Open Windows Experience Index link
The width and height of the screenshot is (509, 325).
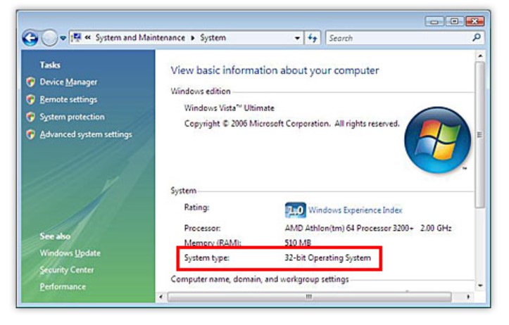pyautogui.click(x=355, y=210)
